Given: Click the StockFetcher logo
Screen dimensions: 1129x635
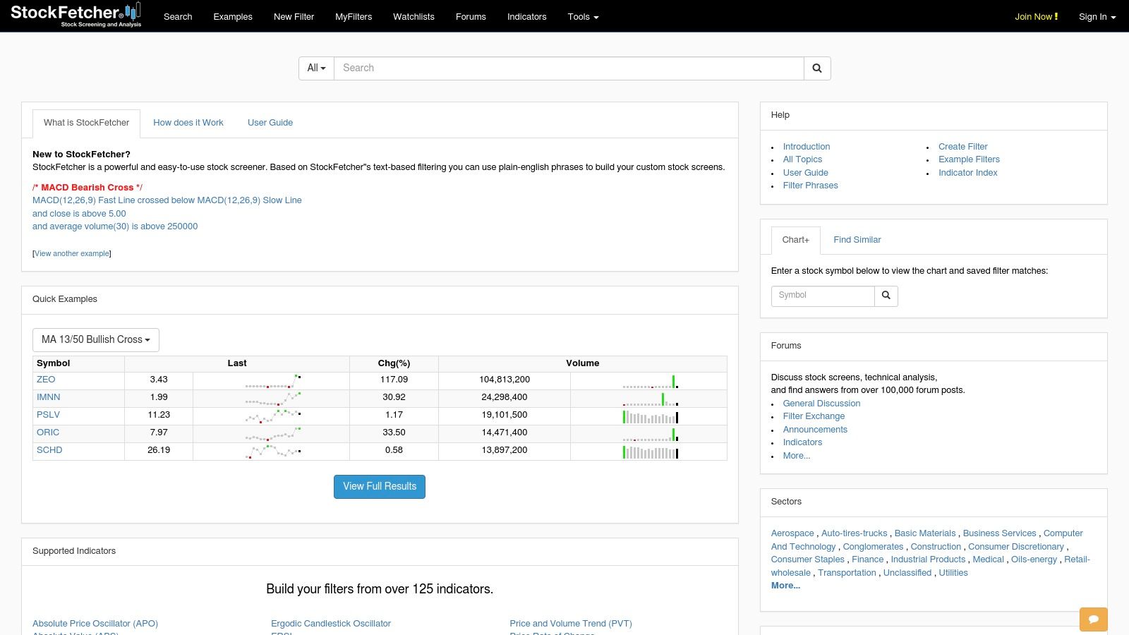Looking at the screenshot, I should point(76,15).
